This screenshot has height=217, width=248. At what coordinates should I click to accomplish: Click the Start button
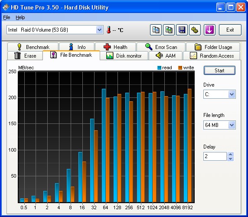coord(219,70)
